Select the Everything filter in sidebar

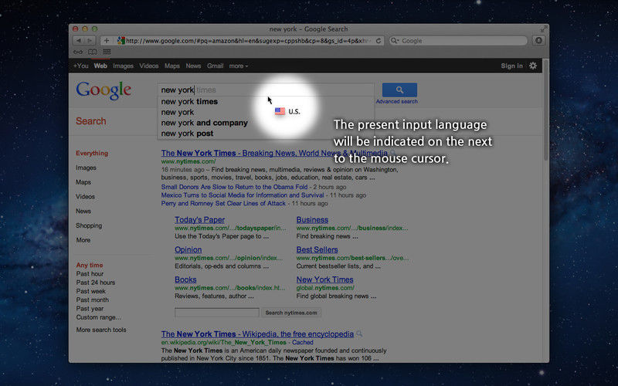[x=92, y=153]
